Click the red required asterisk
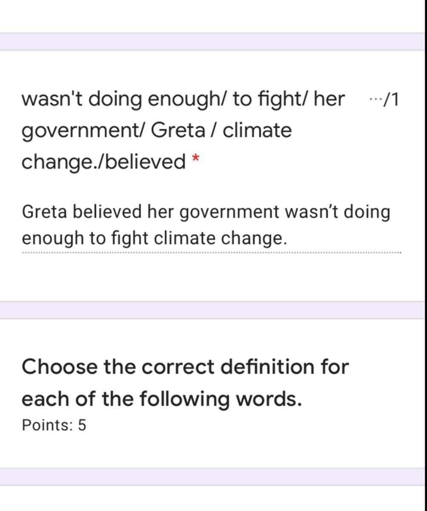 (195, 160)
